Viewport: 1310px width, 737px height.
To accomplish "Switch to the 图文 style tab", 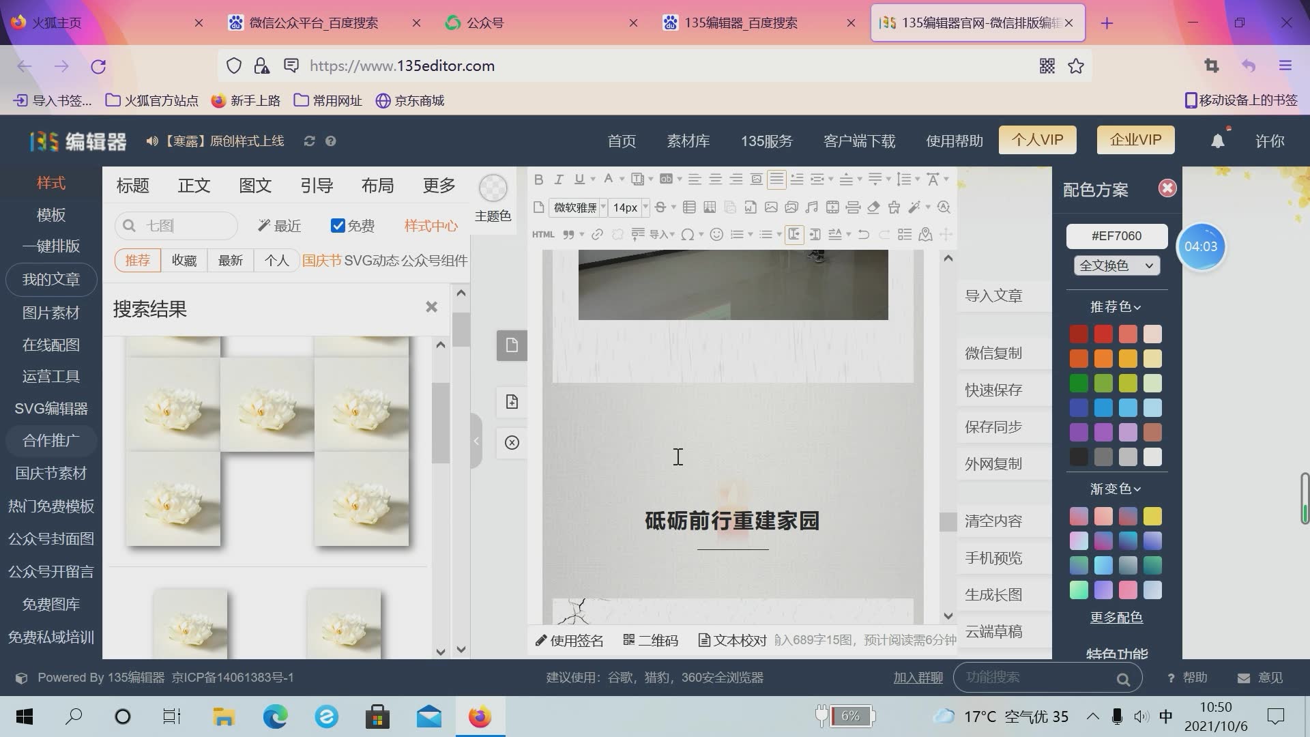I will (255, 186).
